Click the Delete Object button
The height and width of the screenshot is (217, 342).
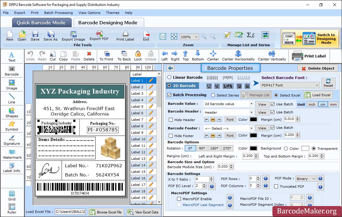pos(318,68)
